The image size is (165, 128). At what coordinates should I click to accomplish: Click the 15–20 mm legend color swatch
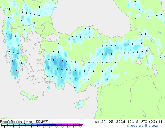tap(40, 125)
